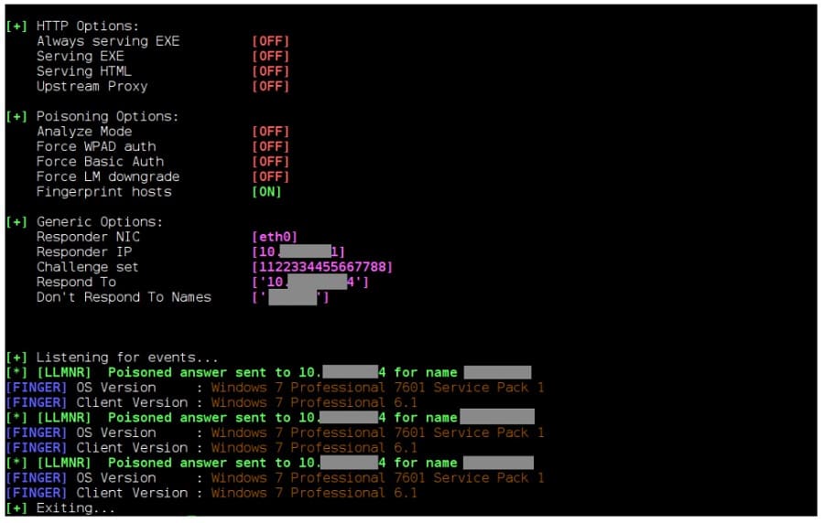Click the [OFF] flag next to Analyze Mode
The width and height of the screenshot is (824, 523).
[x=270, y=132]
